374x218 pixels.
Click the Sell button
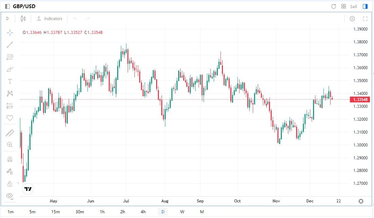pyautogui.click(x=354, y=6)
